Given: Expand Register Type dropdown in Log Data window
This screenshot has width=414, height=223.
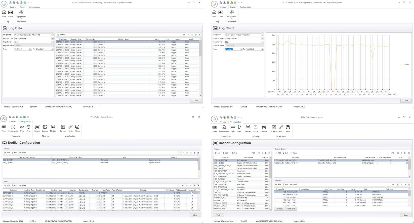Looking at the screenshot, I should 52,38.
